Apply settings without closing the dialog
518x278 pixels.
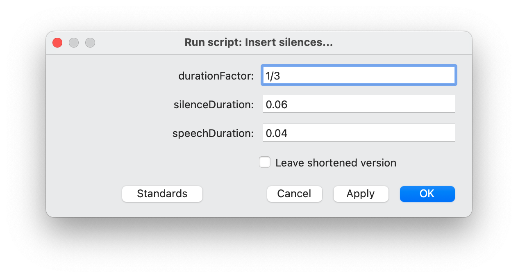(361, 194)
